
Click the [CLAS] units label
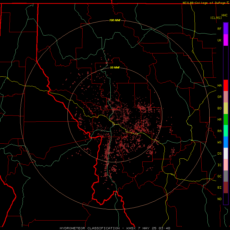(x=216, y=18)
